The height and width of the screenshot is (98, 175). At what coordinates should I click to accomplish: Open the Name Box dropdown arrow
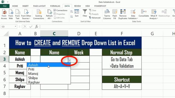(x=15, y=27)
